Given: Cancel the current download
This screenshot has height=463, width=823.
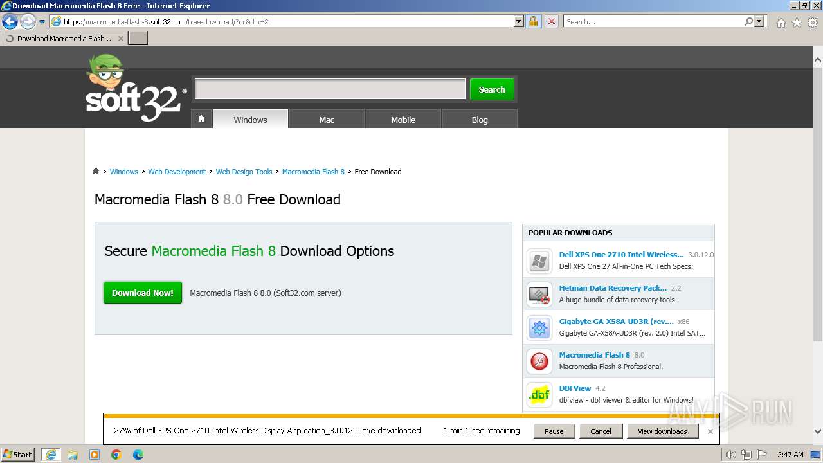Looking at the screenshot, I should click(601, 431).
